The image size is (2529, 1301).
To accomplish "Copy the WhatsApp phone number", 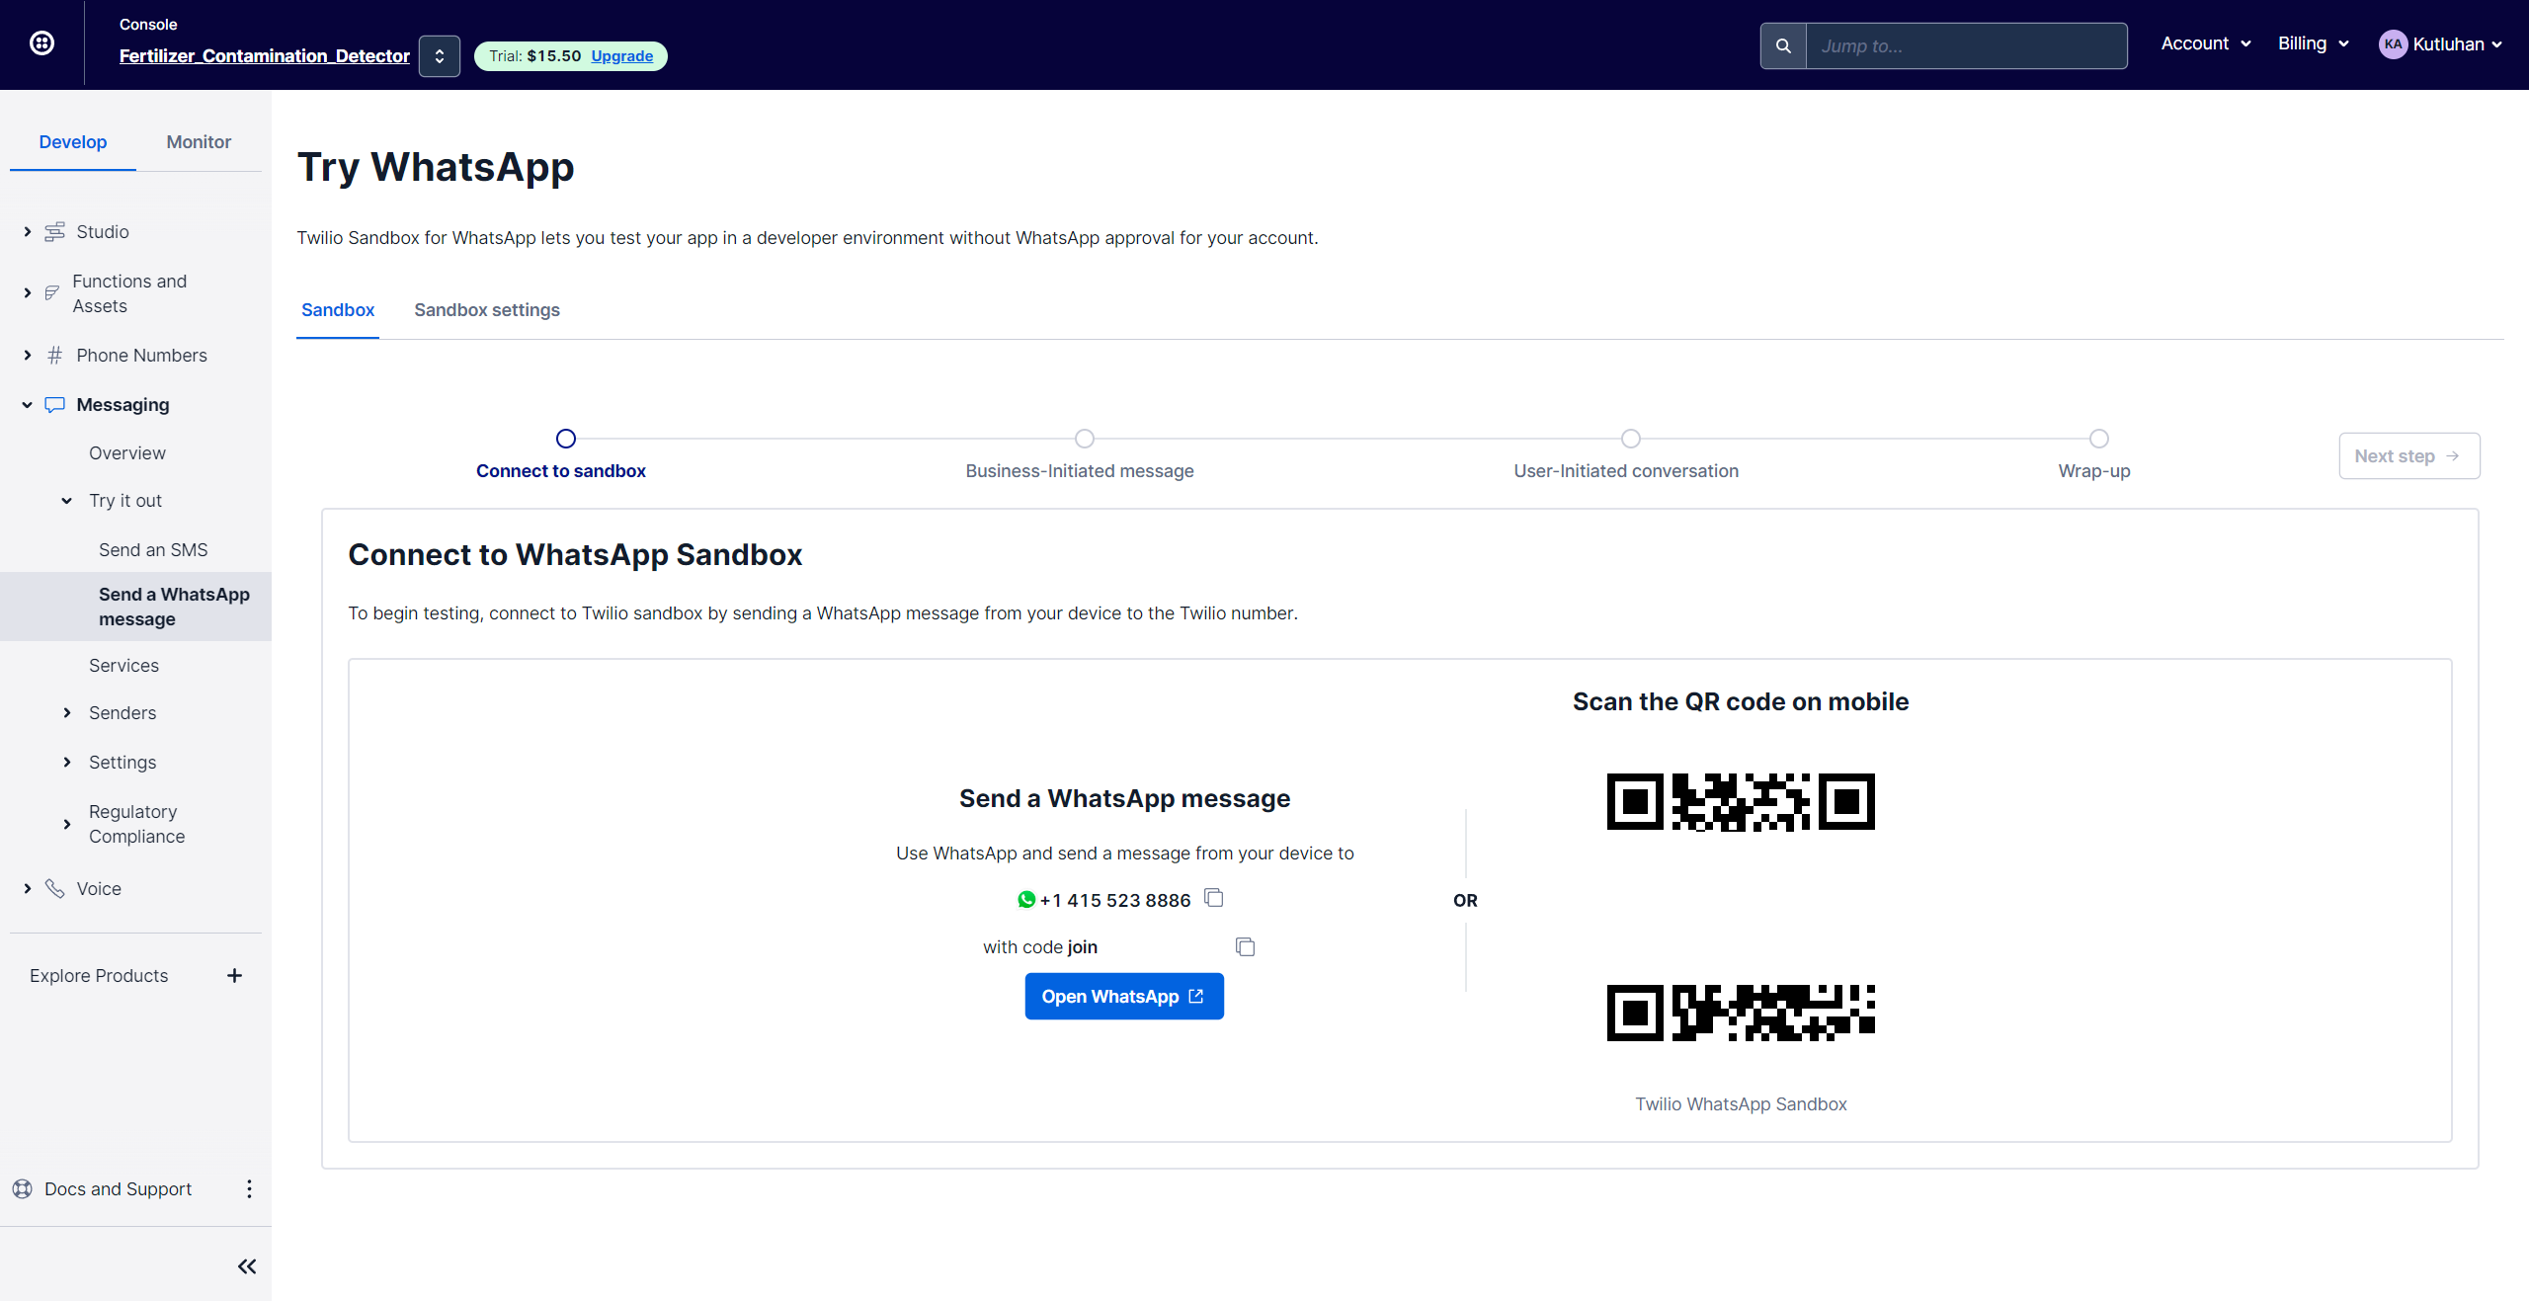I will click(x=1214, y=898).
